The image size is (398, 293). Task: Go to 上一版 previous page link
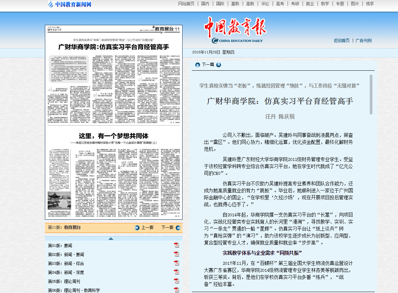click(x=148, y=227)
